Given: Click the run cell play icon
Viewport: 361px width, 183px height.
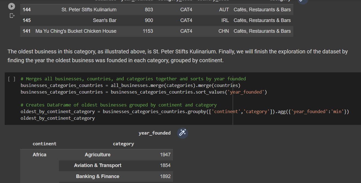Looking at the screenshot, I should (x=11, y=6).
